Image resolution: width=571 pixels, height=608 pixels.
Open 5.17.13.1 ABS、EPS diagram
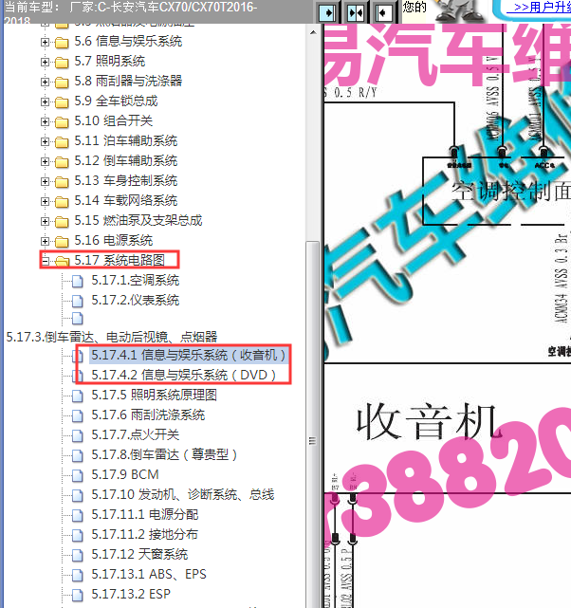[x=149, y=574]
